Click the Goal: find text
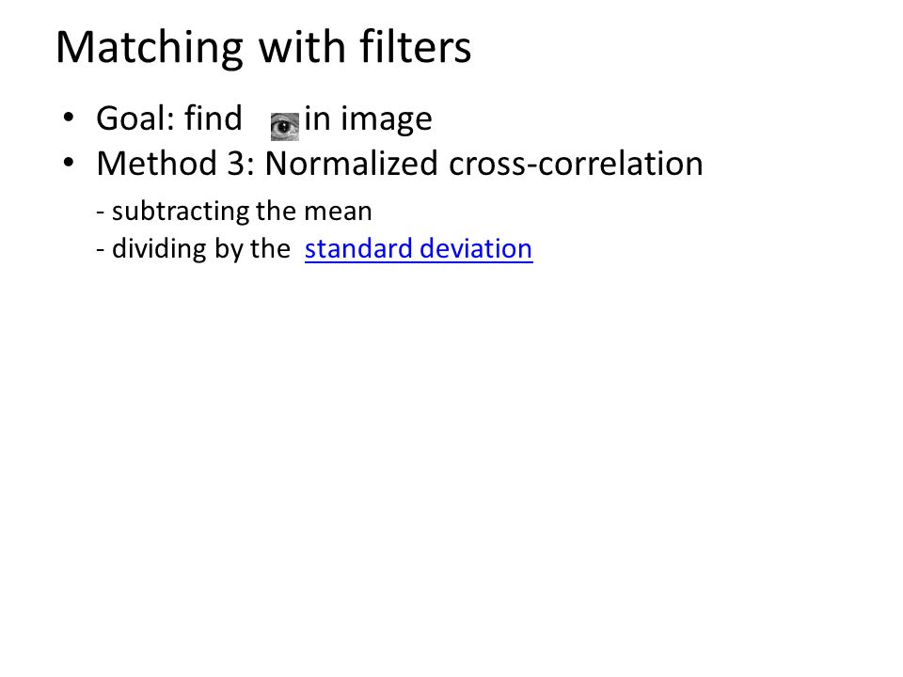The height and width of the screenshot is (677, 903). pyautogui.click(x=169, y=118)
